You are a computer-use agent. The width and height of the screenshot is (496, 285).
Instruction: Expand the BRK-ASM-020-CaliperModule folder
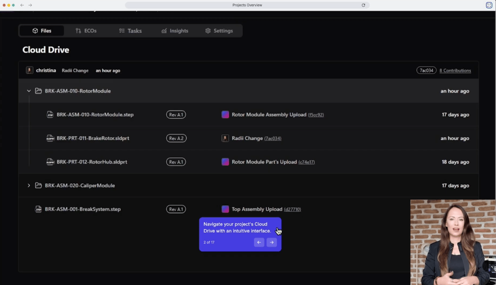[29, 186]
